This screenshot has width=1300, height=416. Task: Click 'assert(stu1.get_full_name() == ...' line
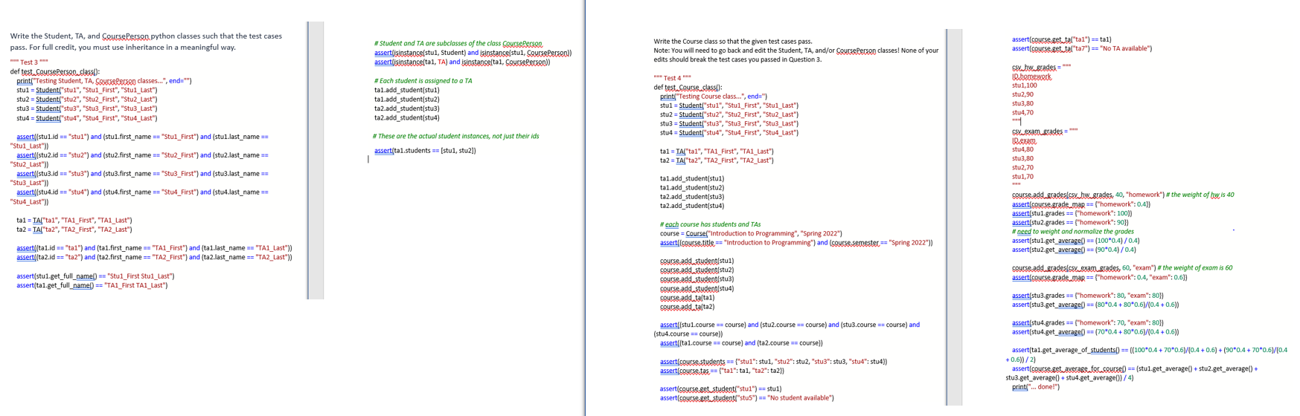tap(95, 276)
